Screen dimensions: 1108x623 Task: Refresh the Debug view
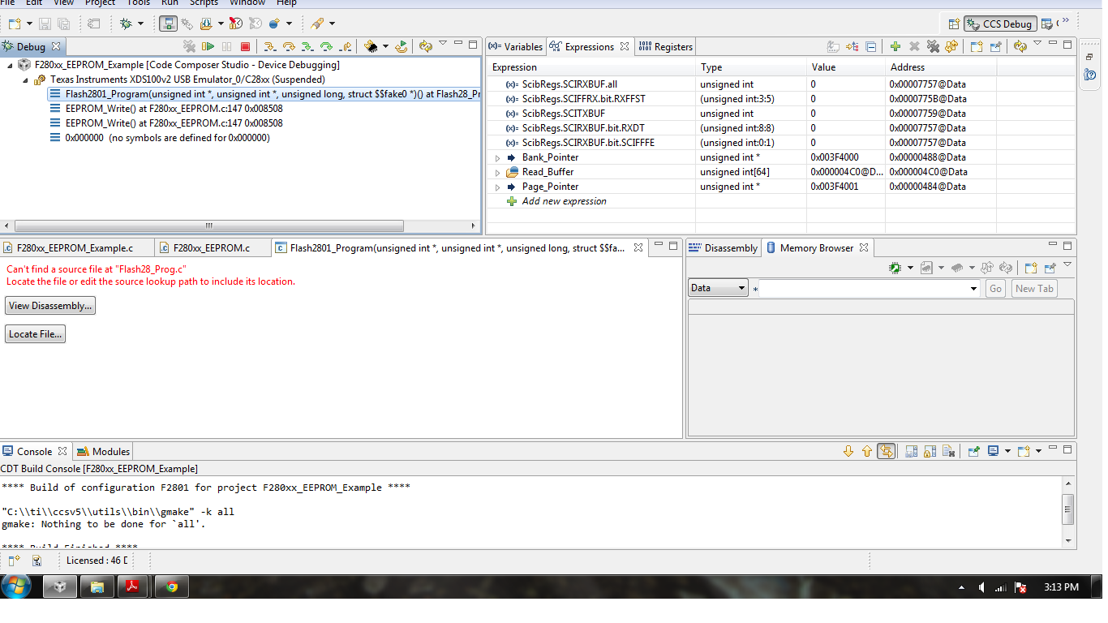tap(426, 47)
